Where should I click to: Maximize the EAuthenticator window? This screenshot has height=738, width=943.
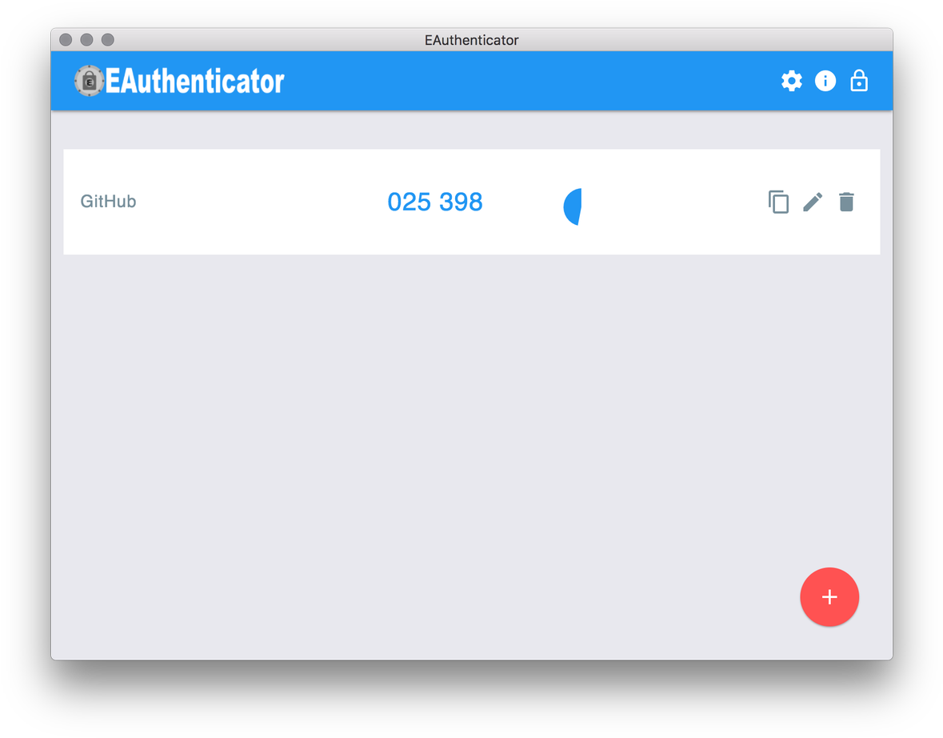(x=108, y=40)
